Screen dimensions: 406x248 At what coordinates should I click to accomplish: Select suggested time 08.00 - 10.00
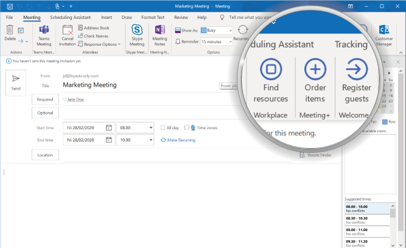[367, 208]
